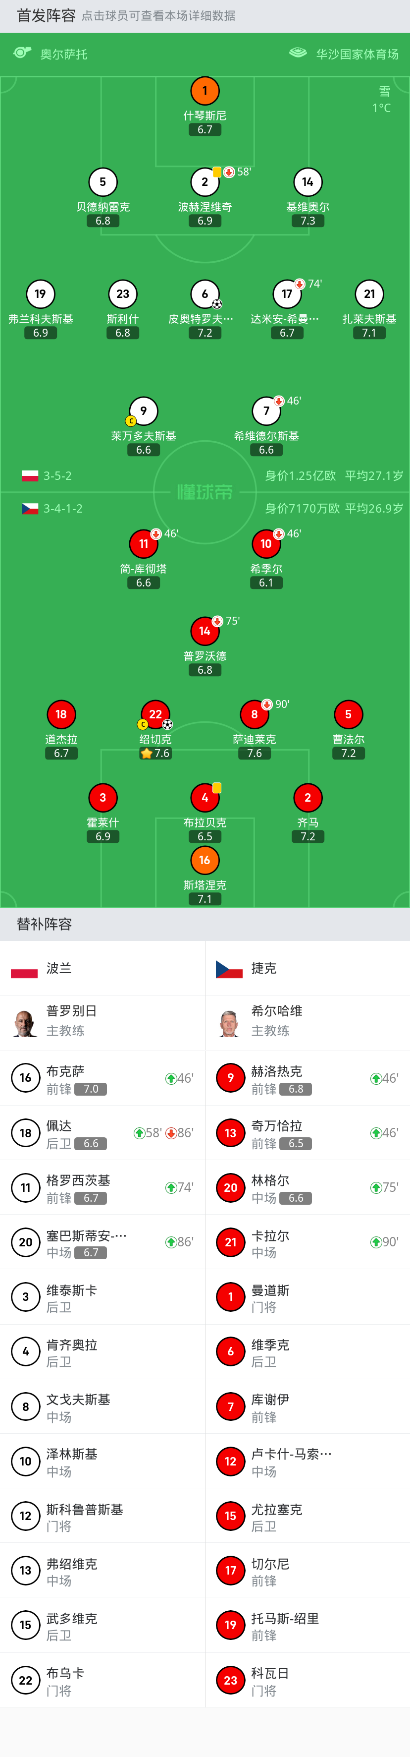Open substitute 布克萨's row
Image resolution: width=410 pixels, height=1757 pixels.
[x=102, y=1078]
